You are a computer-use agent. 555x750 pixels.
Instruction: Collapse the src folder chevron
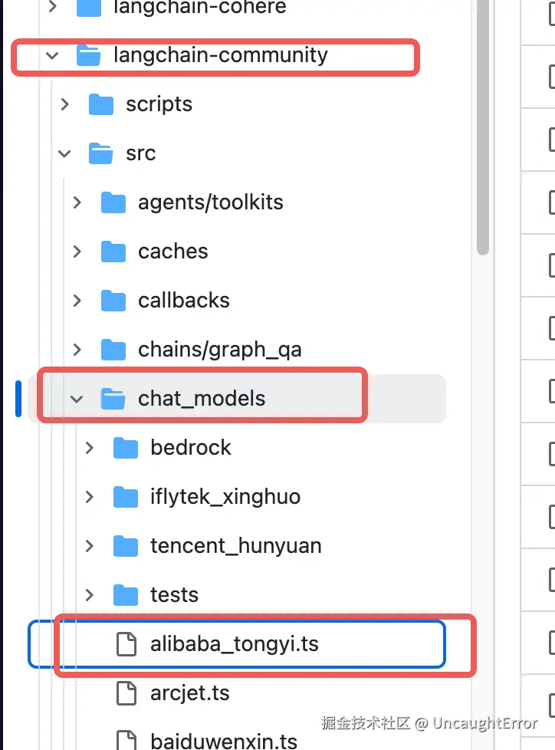coord(64,153)
